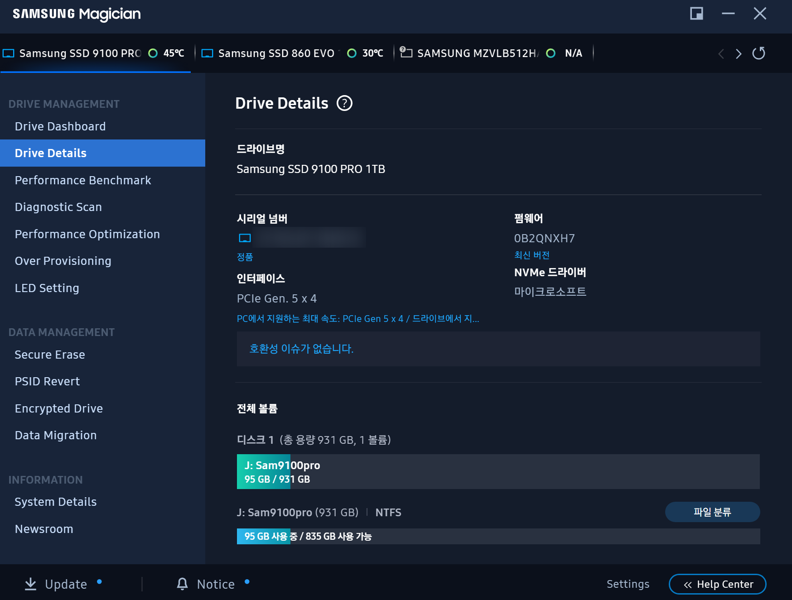Click the NTFS file system label
Viewport: 792px width, 600px height.
[x=388, y=512]
